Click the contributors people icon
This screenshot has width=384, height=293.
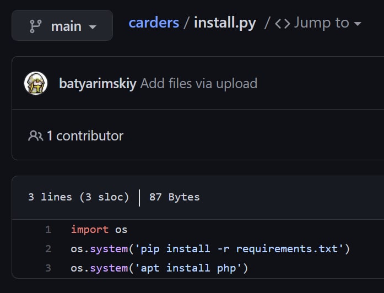(x=35, y=136)
